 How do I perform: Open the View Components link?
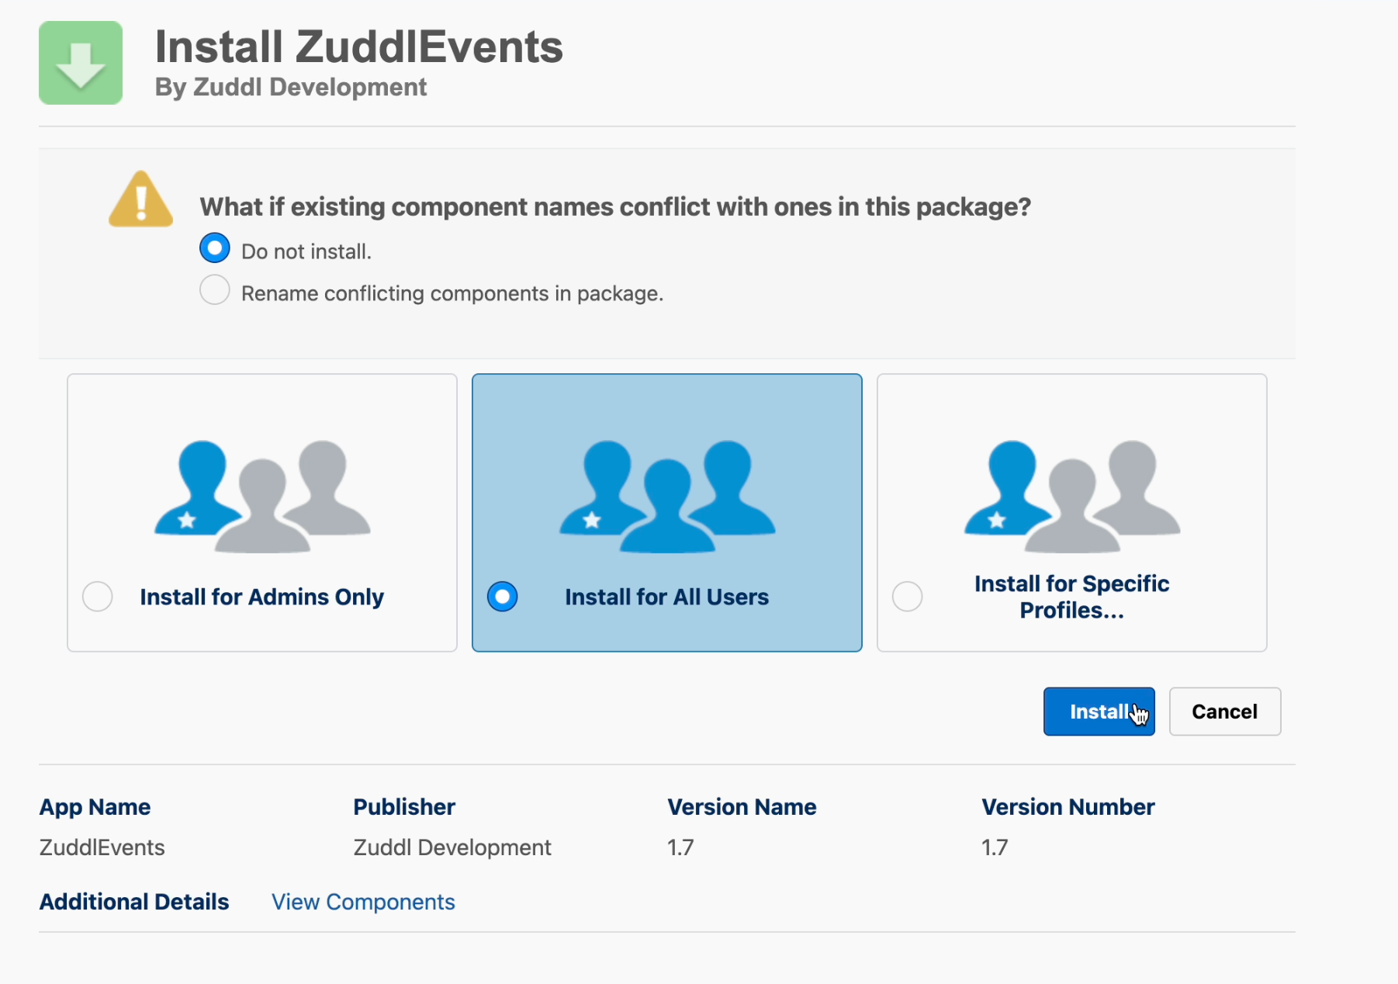point(363,902)
